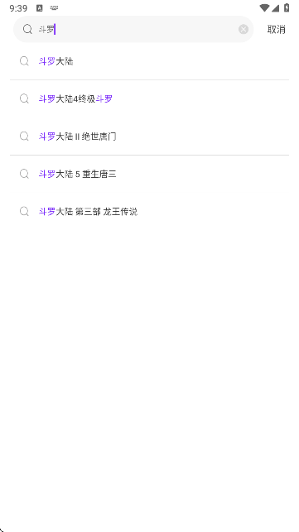The image size is (299, 532).
Task: Open the keyboard notification icon in status bar
Action: [54, 7]
